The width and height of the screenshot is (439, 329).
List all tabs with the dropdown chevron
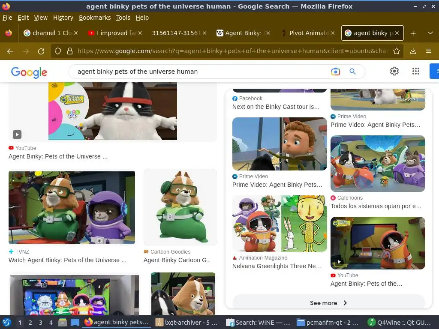coord(430,33)
